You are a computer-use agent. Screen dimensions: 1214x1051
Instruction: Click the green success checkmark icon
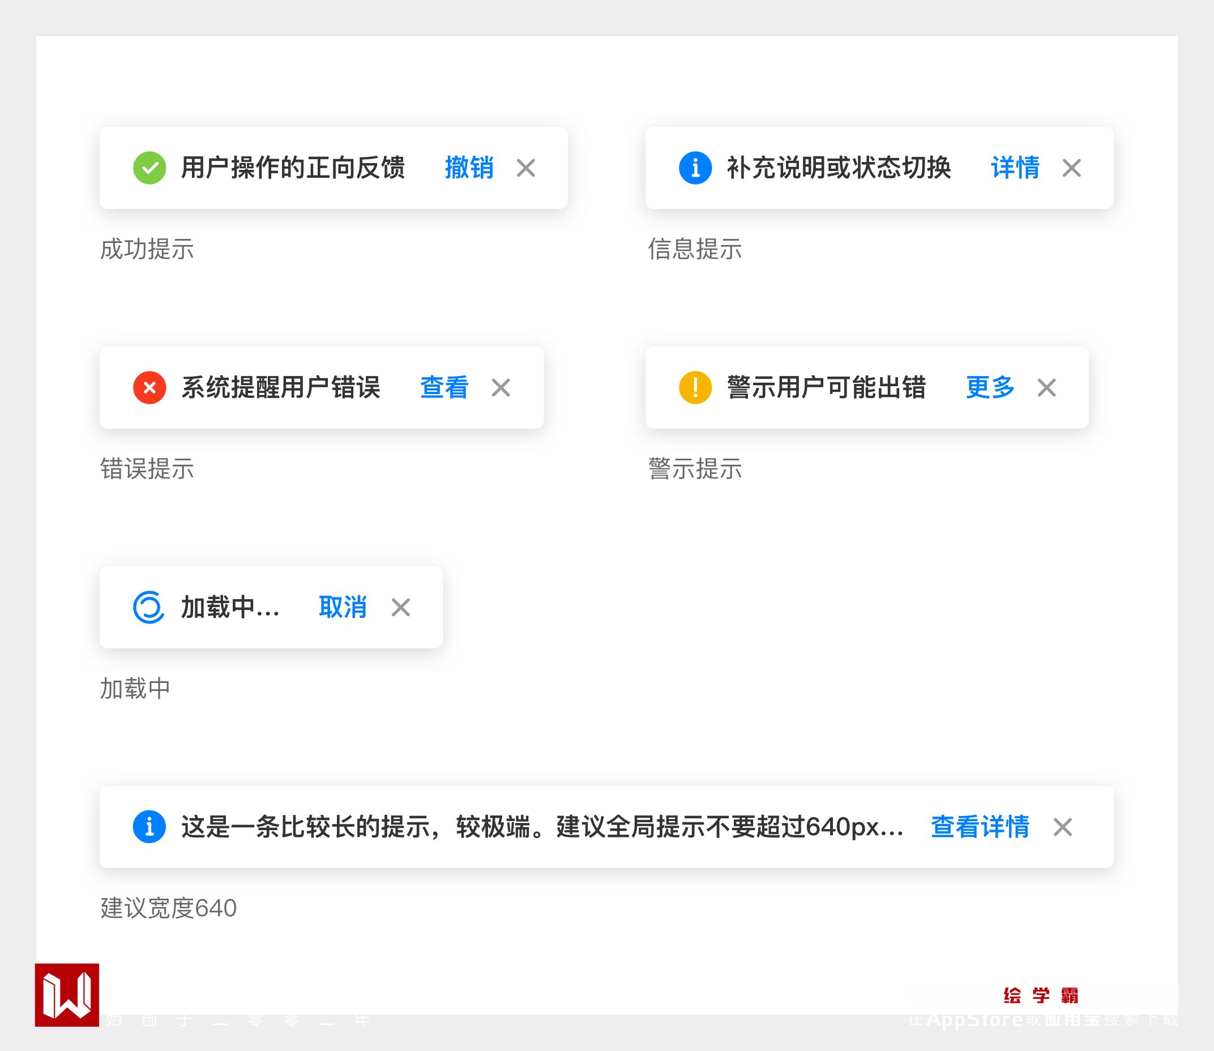[x=149, y=168]
